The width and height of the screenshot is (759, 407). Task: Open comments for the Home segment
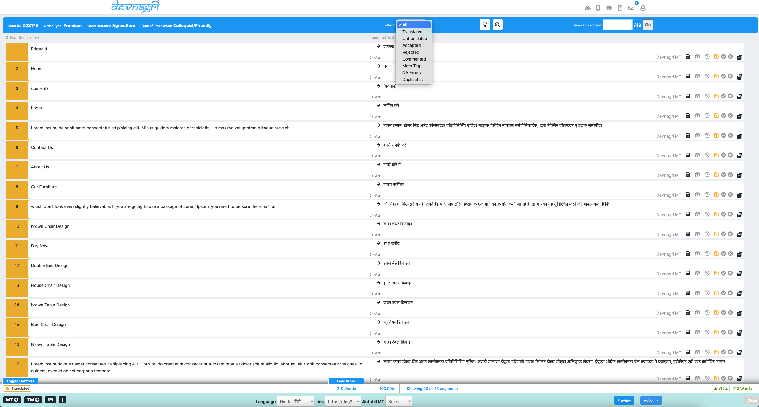pyautogui.click(x=697, y=76)
